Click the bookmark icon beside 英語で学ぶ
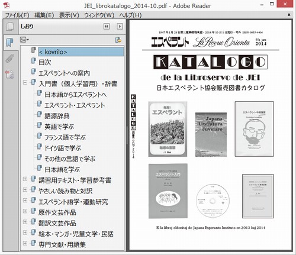This screenshot has height=255, width=296. (x=40, y=125)
